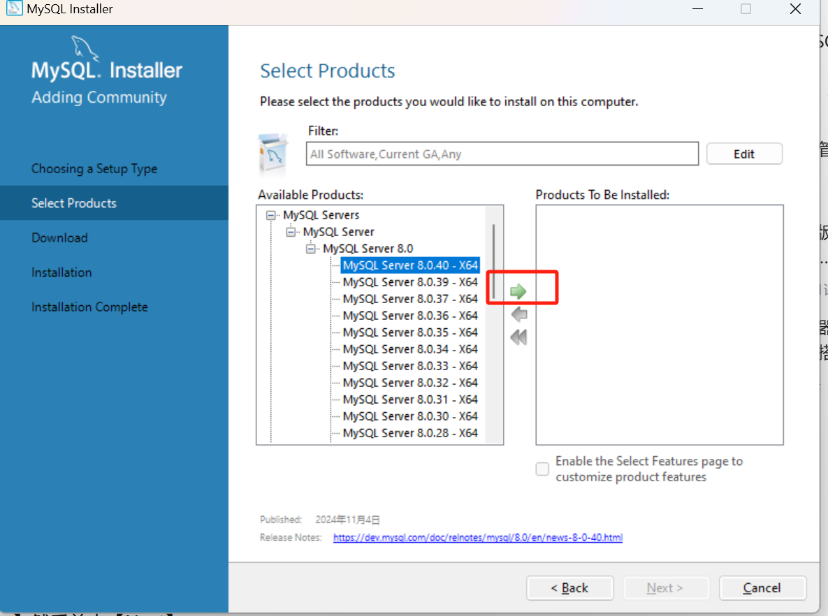Open the Choosing a Setup Type step
The width and height of the screenshot is (828, 616).
[x=94, y=169]
